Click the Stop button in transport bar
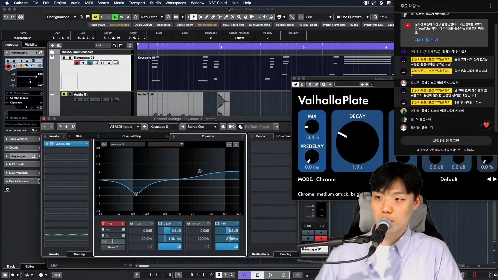The height and width of the screenshot is (280, 498). click(258, 275)
